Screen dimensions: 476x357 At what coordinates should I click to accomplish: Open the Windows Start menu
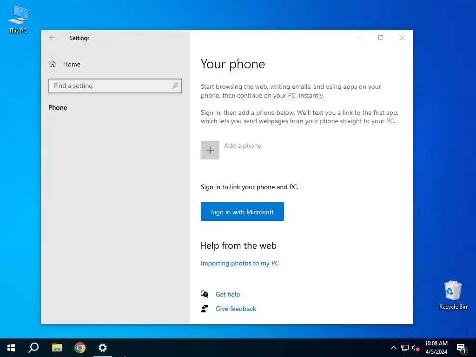tap(11, 348)
